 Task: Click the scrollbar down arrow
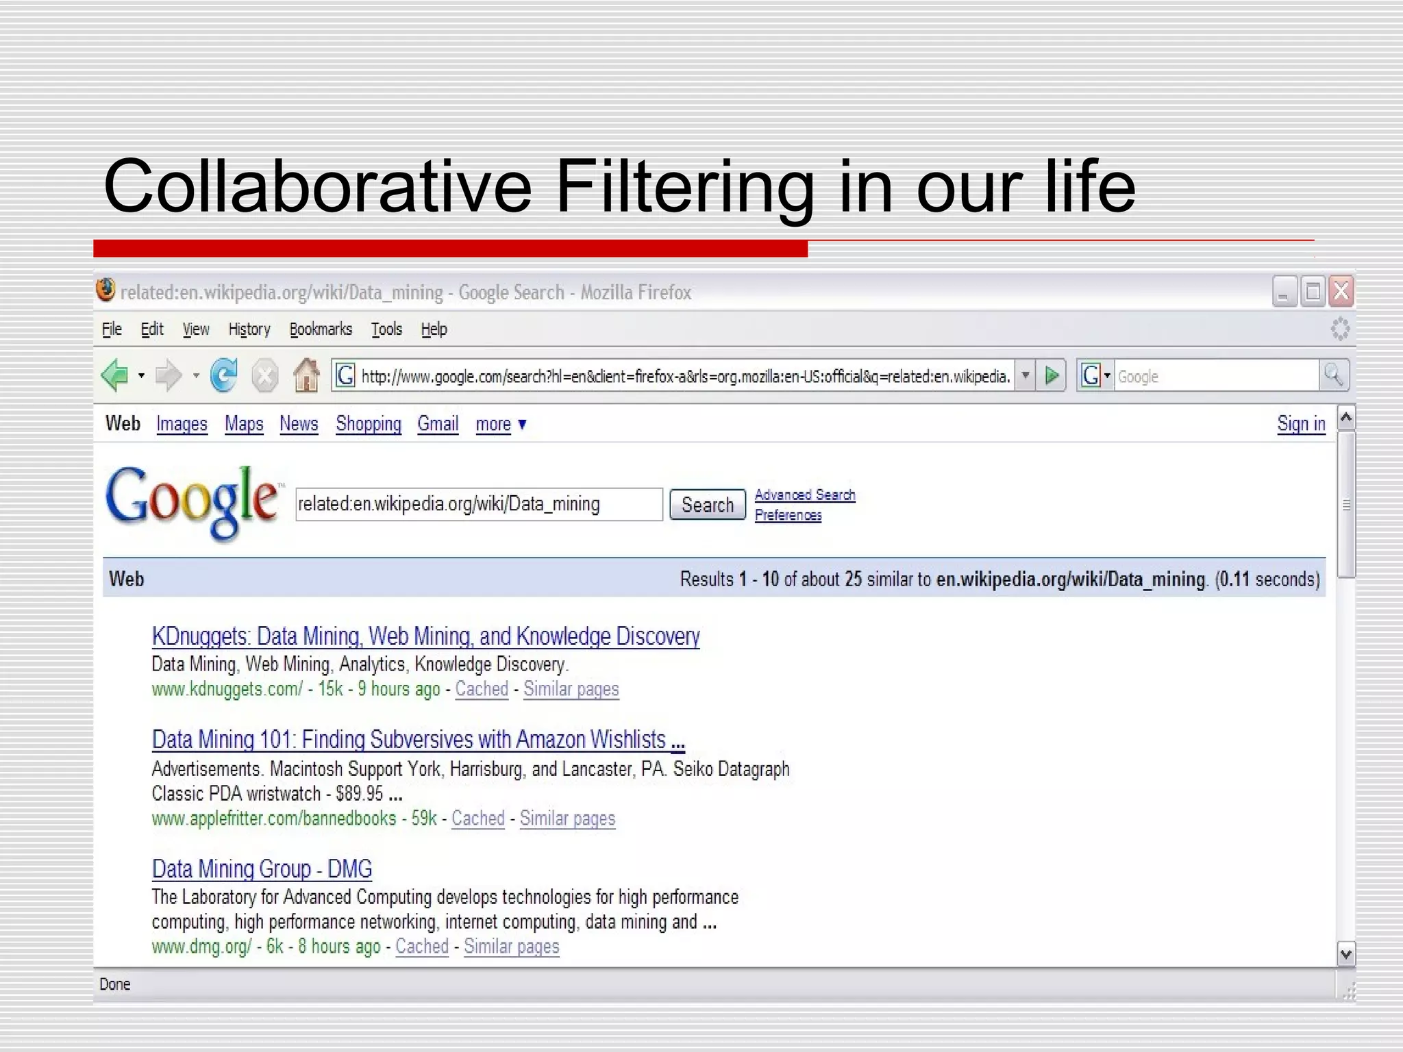tap(1346, 953)
